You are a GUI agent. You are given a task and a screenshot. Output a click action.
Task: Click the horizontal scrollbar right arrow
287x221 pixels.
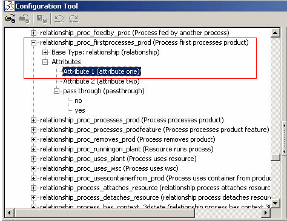(266, 213)
